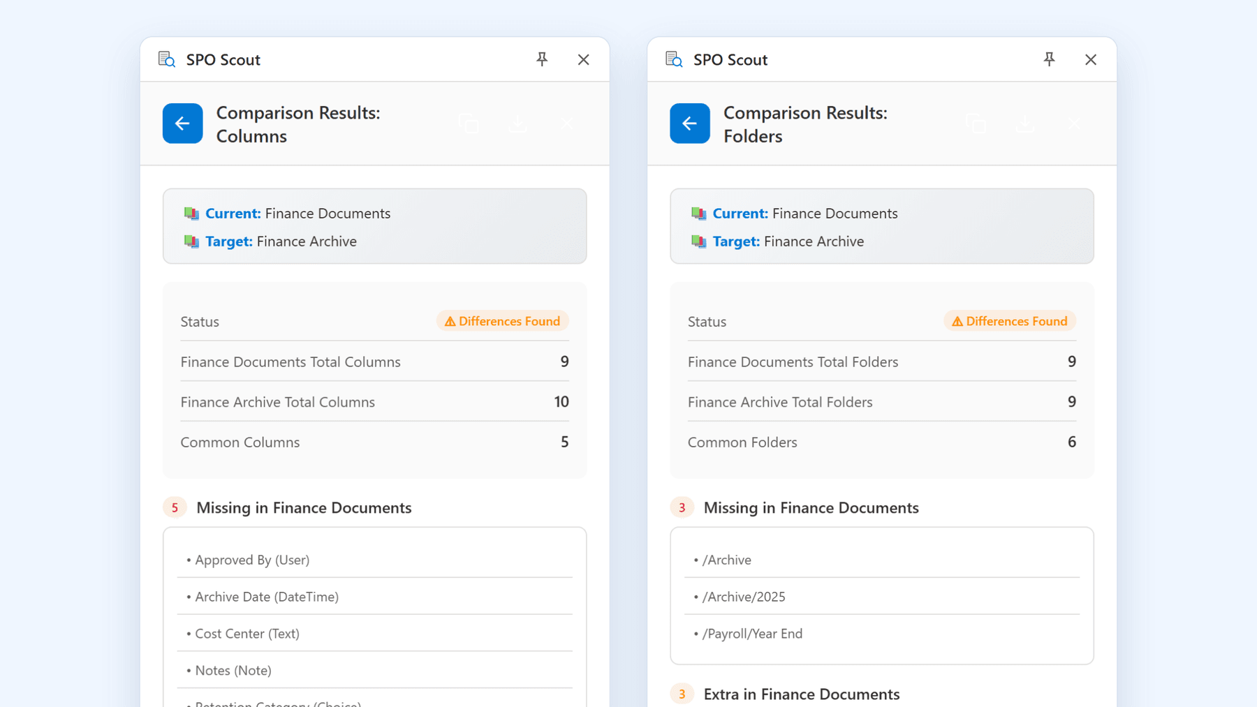Select the "Cost Center (Text)" missing column
The width and height of the screenshot is (1257, 707).
coord(375,634)
